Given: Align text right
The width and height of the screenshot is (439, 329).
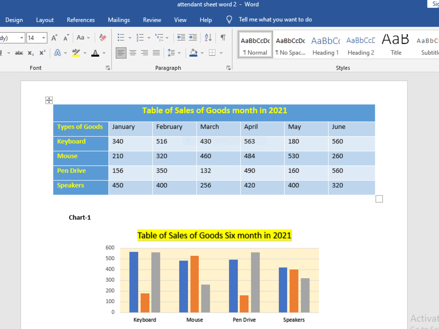Looking at the screenshot, I should point(145,53).
